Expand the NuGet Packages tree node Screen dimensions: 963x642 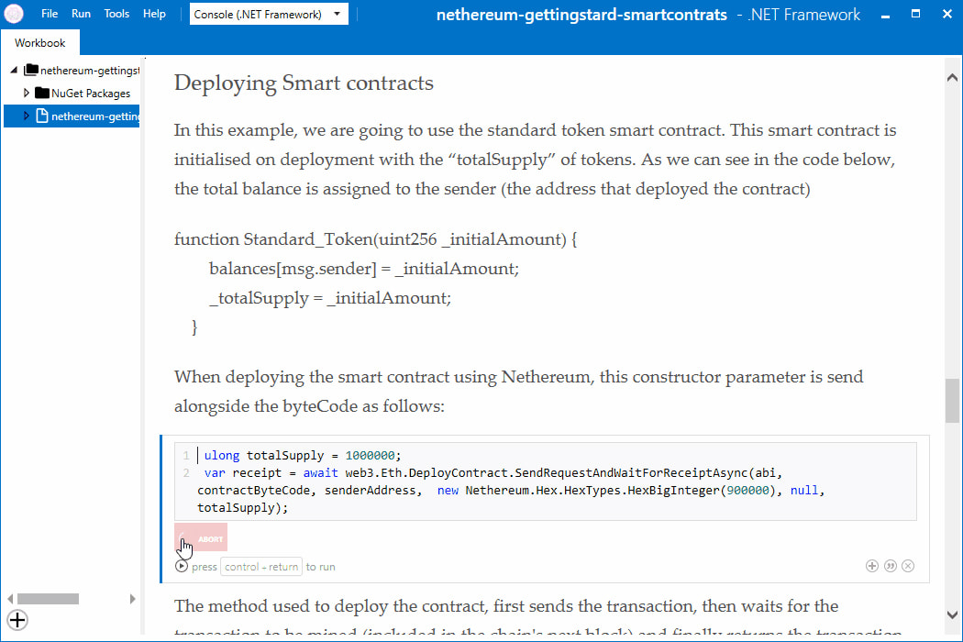pos(27,94)
